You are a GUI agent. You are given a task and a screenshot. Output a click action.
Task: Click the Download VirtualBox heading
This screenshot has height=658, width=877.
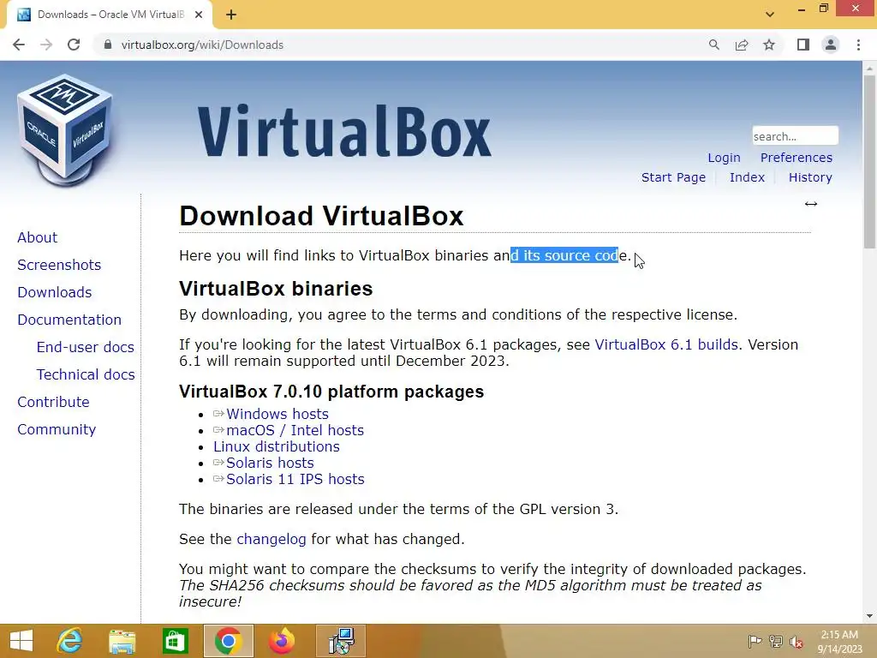pyautogui.click(x=321, y=216)
